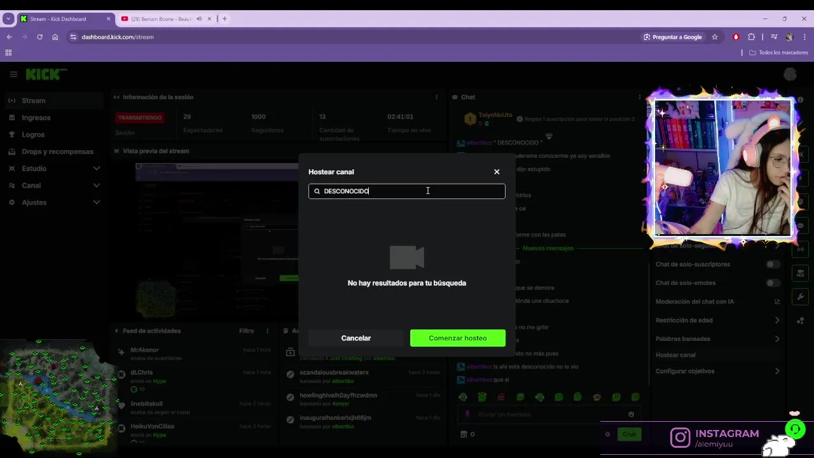Click the Logros trophy icon
Image resolution: width=814 pixels, height=458 pixels.
pos(12,134)
